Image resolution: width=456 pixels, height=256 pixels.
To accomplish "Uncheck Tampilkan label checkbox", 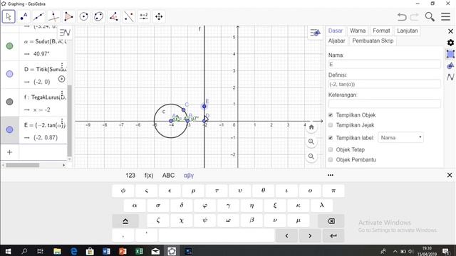I will point(331,138).
